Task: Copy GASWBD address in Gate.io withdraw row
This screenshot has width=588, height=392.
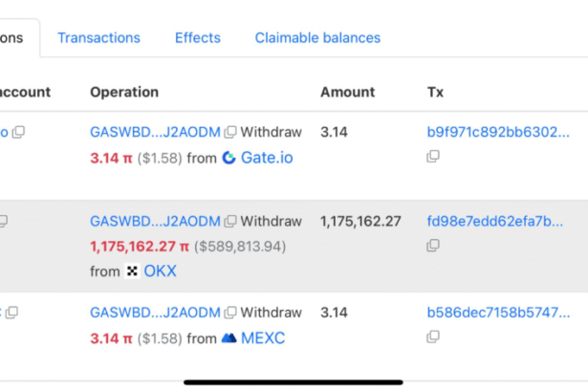Action: pos(230,132)
